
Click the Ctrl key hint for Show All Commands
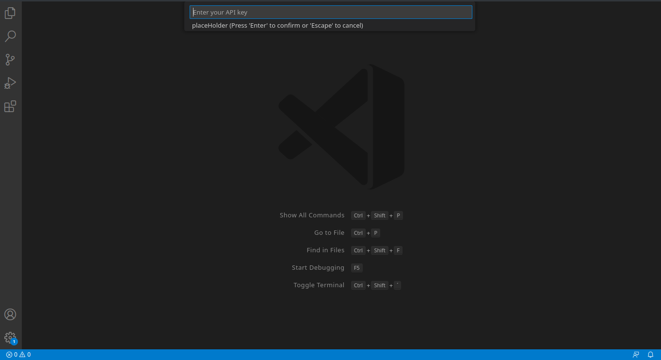[358, 215]
